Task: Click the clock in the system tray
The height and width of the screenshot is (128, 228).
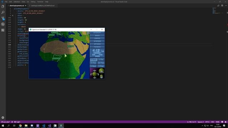Action: pyautogui.click(x=218, y=126)
